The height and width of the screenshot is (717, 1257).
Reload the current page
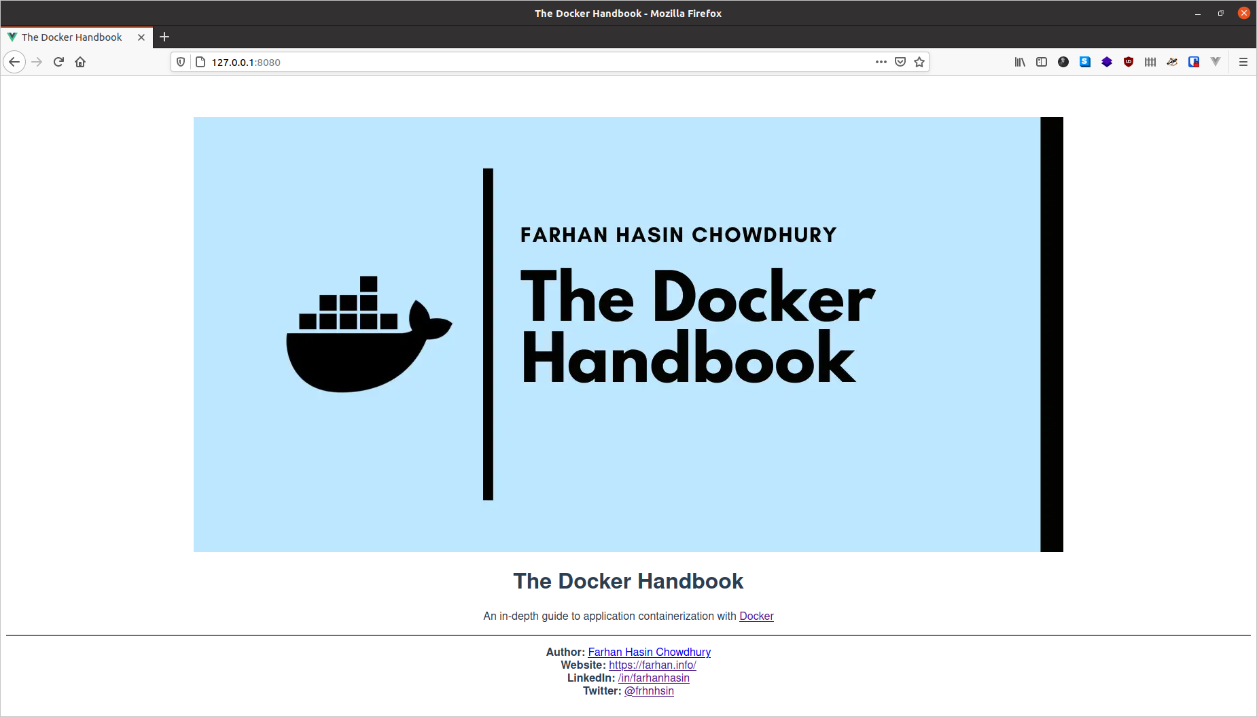click(x=58, y=62)
